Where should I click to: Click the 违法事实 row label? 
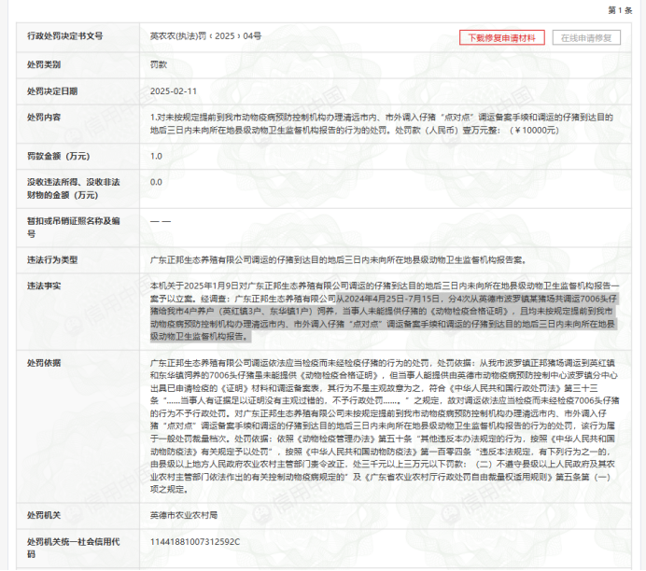click(x=44, y=286)
